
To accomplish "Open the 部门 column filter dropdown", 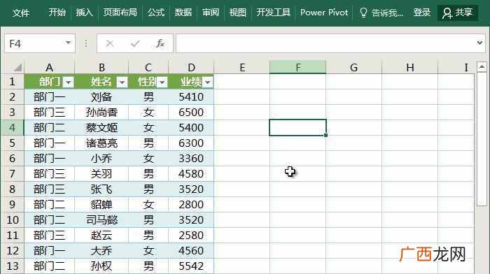I will [68, 82].
